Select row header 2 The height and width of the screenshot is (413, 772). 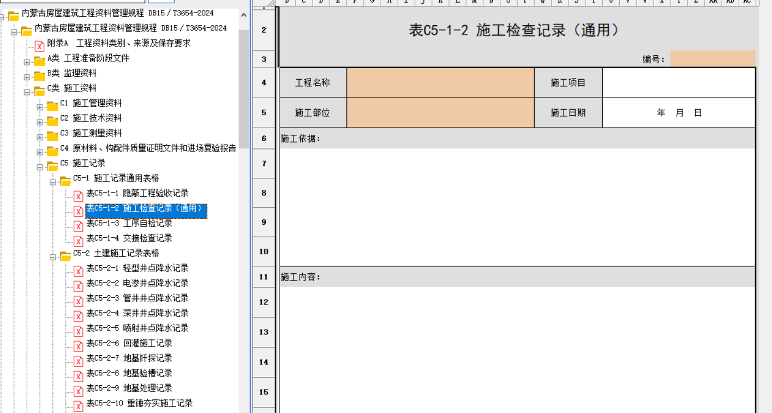264,30
